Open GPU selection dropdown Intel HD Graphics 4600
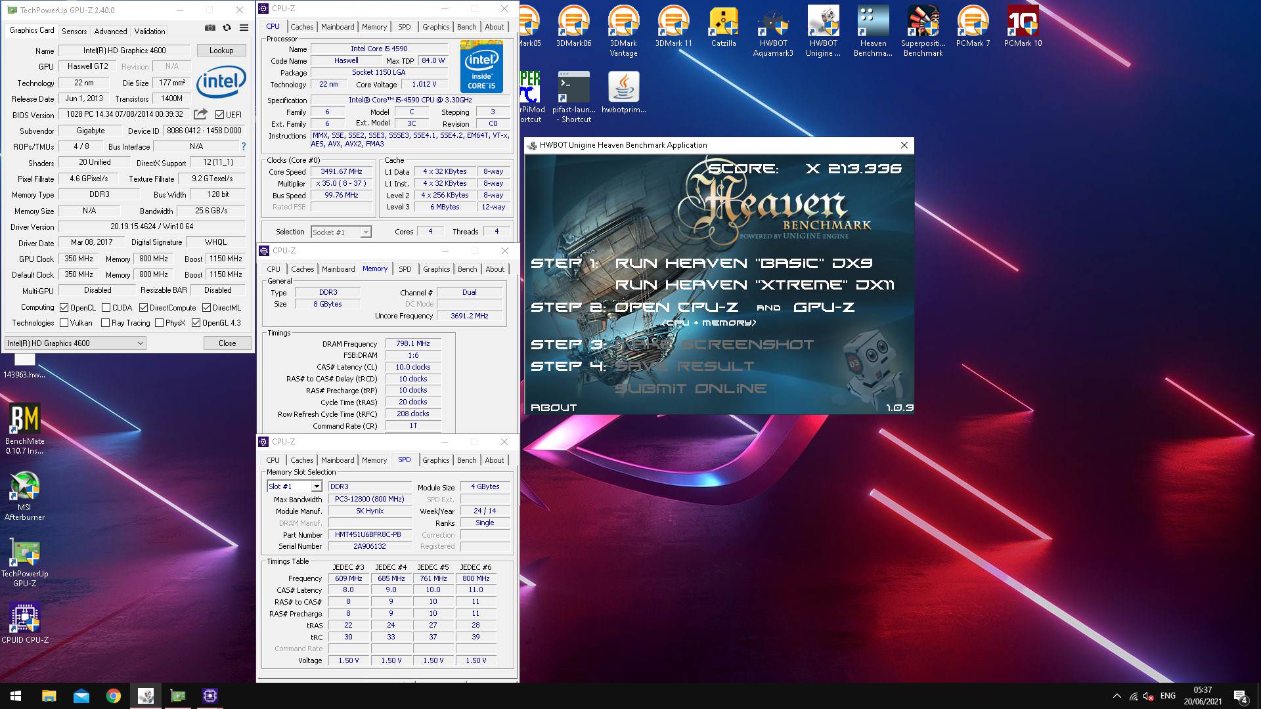The image size is (1261, 709). [x=75, y=343]
